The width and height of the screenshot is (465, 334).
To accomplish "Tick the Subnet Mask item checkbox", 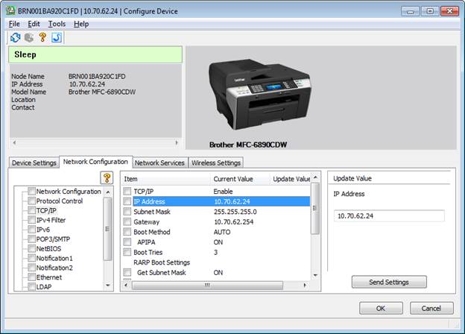I will coord(127,212).
